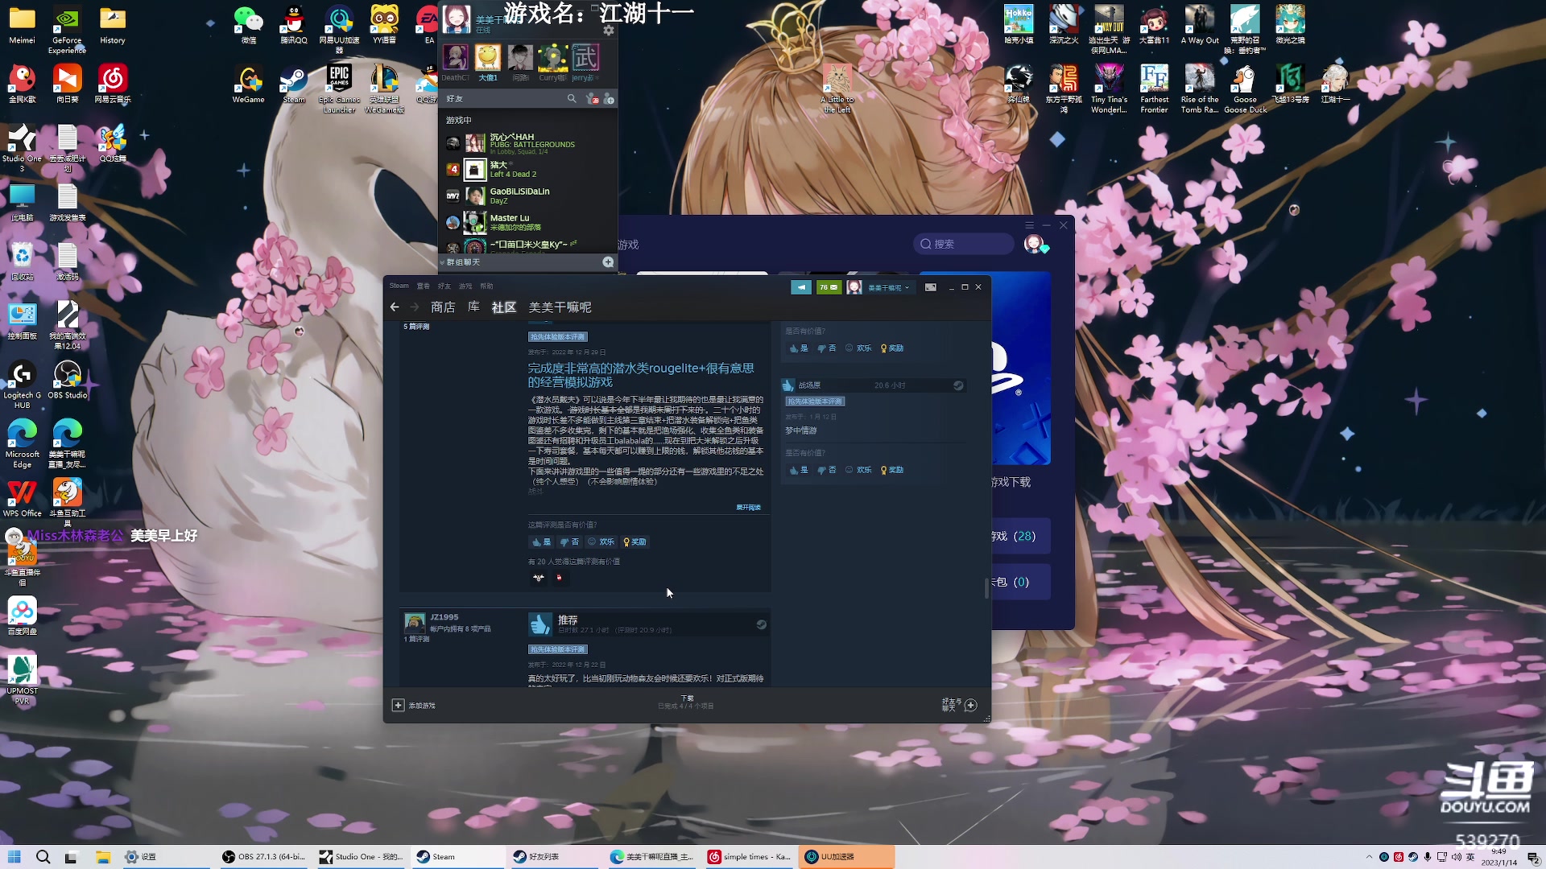This screenshot has width=1546, height=869.
Task: Open the Steam menu
Action: pyautogui.click(x=399, y=286)
